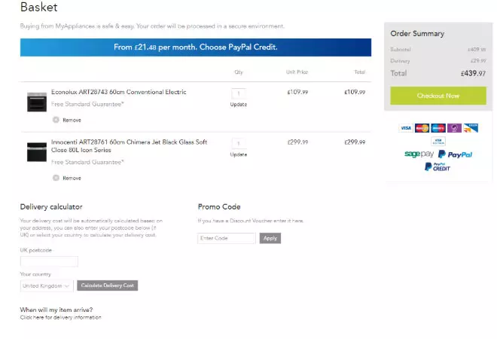Click Update under Innocenti quantity
The height and width of the screenshot is (339, 497).
click(x=239, y=154)
